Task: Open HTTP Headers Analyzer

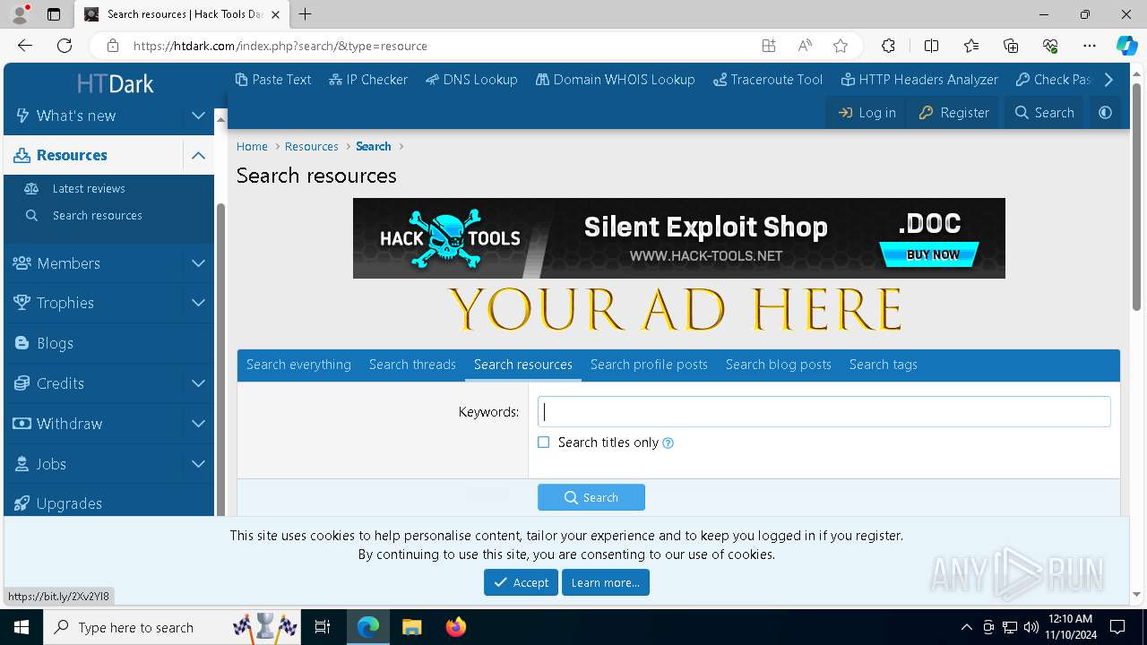Action: coord(919,80)
